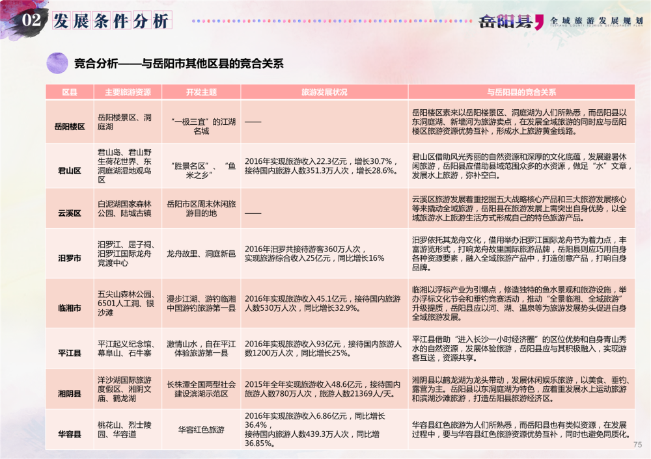Click the 旅游发展状况 column header
Viewport: 651px width, 459px height.
coord(324,92)
